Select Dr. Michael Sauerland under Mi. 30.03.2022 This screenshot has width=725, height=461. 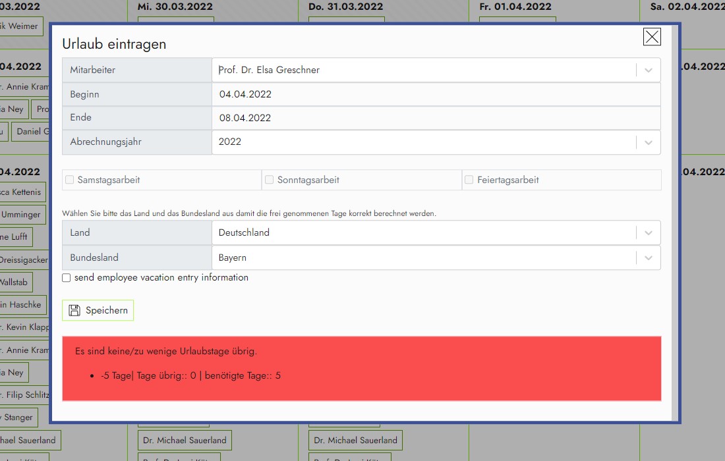tap(185, 440)
